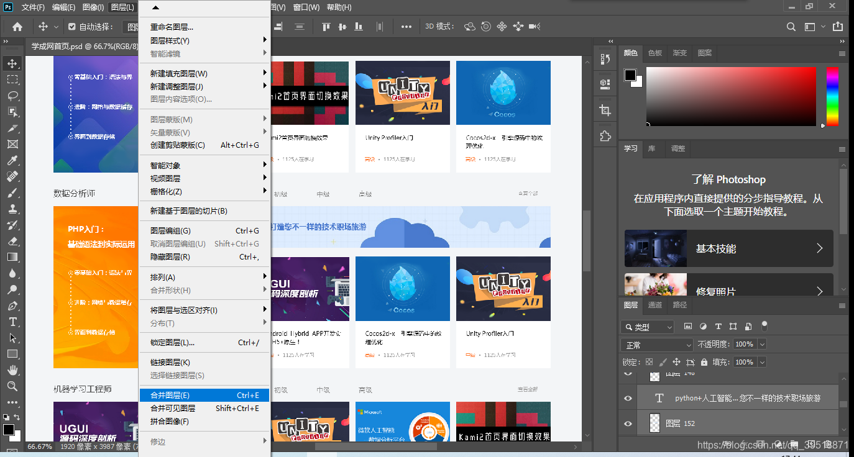Viewport: 854px width, 457px height.
Task: Select the Gradient tool
Action: click(12, 257)
